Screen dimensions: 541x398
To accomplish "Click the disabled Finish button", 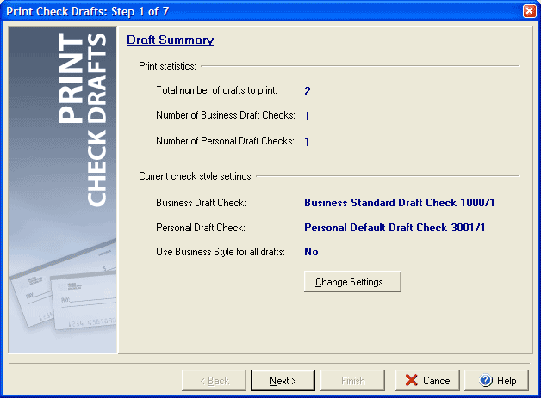I will pos(352,380).
